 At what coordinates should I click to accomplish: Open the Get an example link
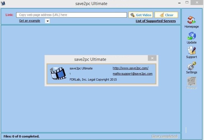coord(30,21)
